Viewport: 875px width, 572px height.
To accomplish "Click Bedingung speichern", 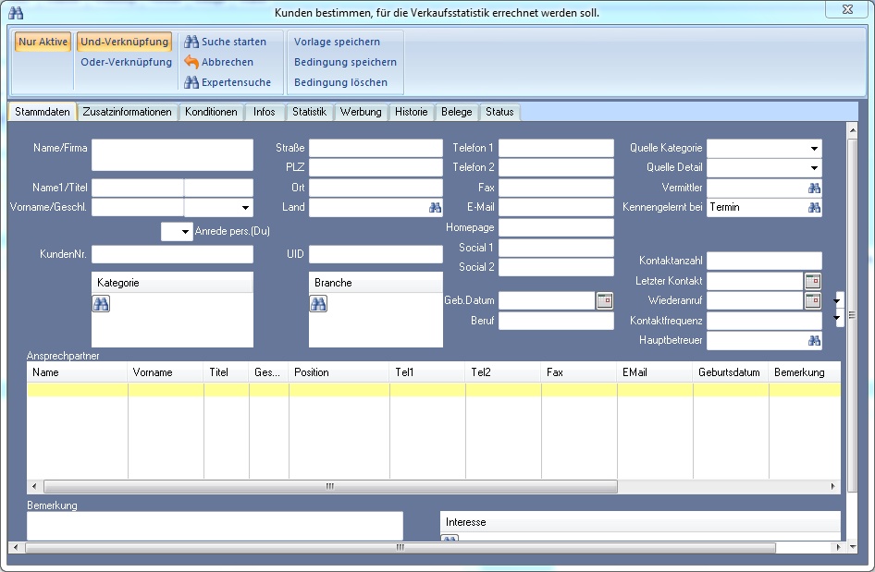I will 345,62.
